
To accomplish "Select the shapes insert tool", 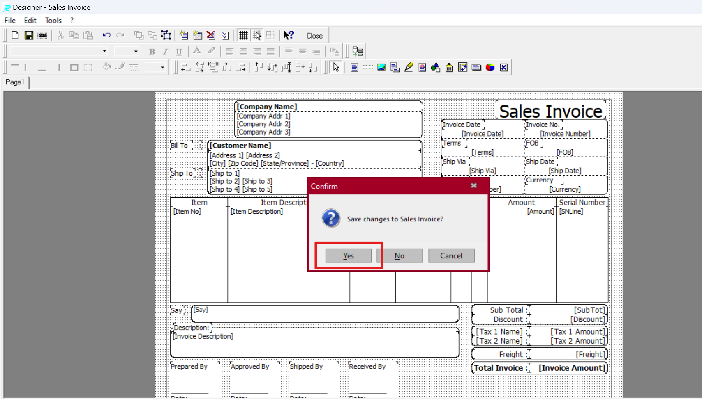I will pyautogui.click(x=436, y=67).
